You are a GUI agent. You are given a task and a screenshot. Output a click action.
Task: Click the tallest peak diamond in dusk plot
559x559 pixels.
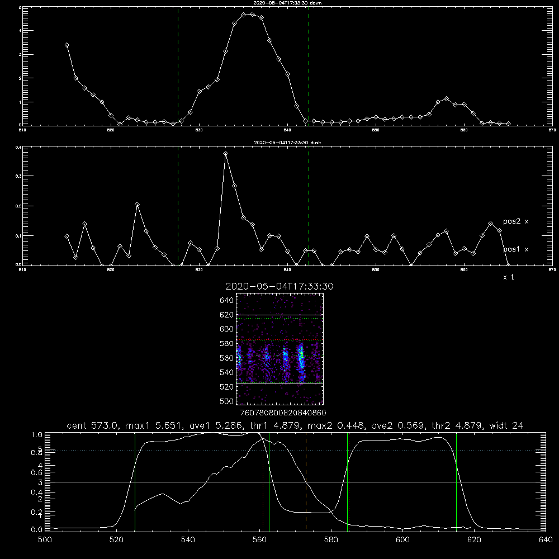225,154
